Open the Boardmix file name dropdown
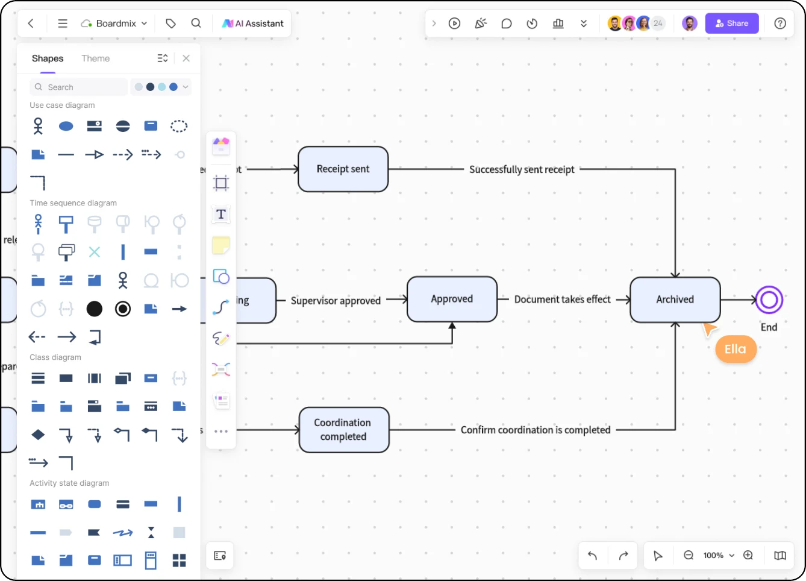The height and width of the screenshot is (581, 806). (x=114, y=24)
